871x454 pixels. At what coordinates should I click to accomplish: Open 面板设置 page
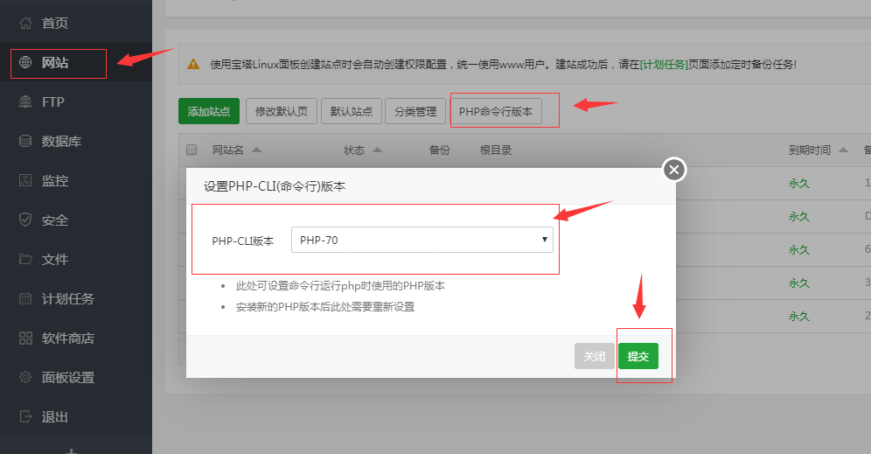[67, 377]
